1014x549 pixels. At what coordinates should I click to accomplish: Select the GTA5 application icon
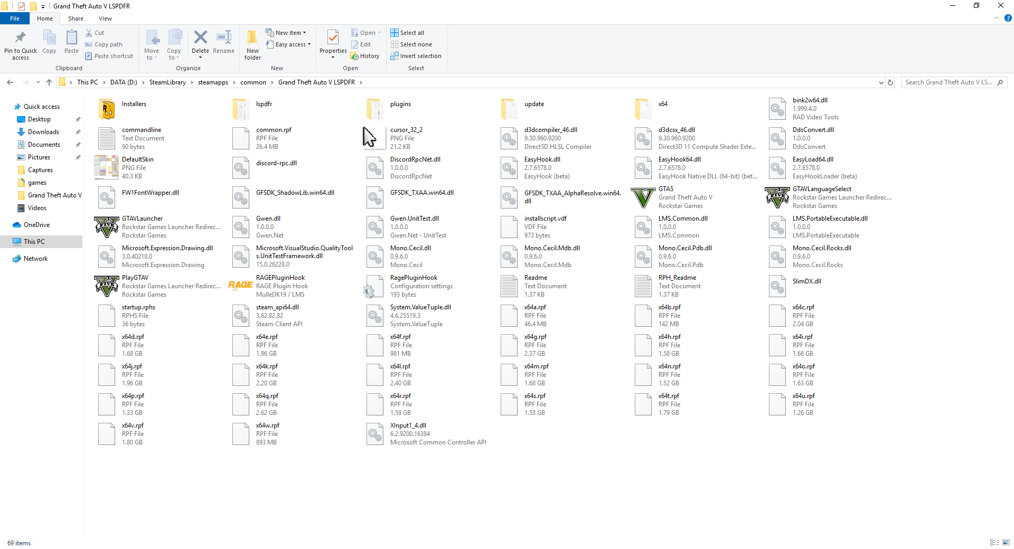click(x=643, y=197)
